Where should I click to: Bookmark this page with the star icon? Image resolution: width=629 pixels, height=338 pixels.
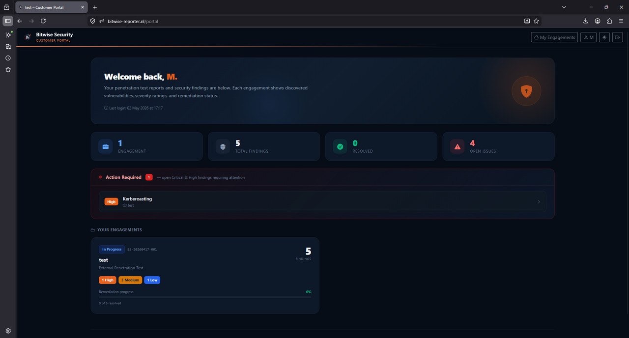click(536, 21)
